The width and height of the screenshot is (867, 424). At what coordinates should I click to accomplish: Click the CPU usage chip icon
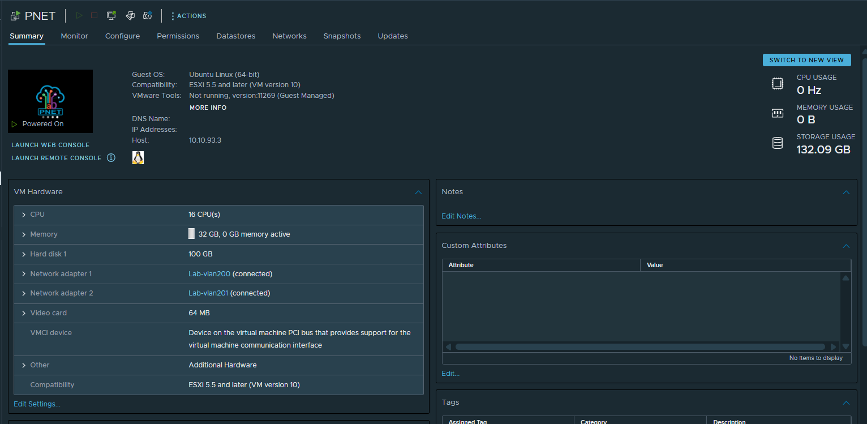click(778, 84)
